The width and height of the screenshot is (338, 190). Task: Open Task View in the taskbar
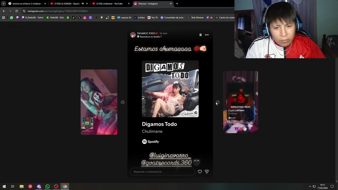pos(12,187)
